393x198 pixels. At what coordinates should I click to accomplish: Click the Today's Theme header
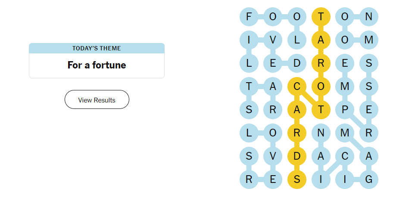tap(97, 48)
